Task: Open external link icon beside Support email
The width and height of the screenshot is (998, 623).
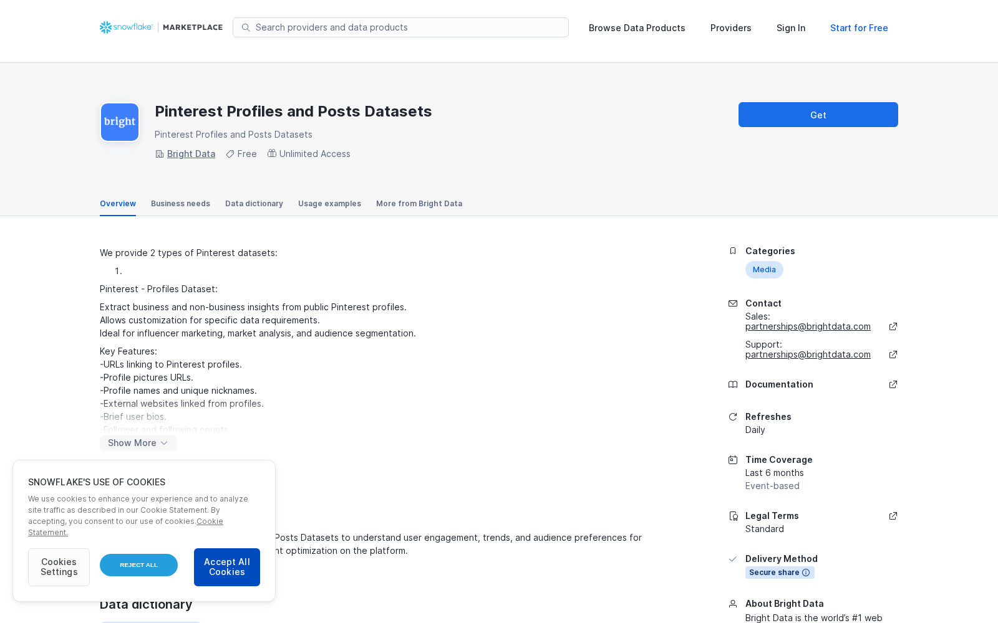Action: (x=893, y=354)
